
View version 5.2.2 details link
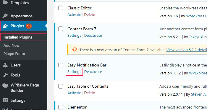click(x=187, y=50)
